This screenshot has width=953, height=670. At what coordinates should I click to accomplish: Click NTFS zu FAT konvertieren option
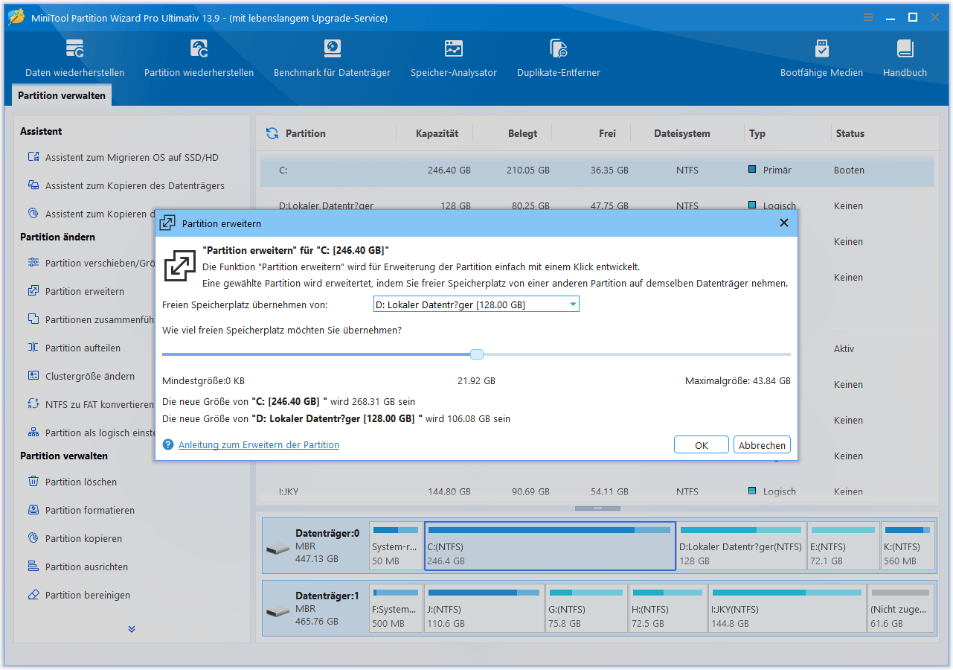[x=99, y=404]
